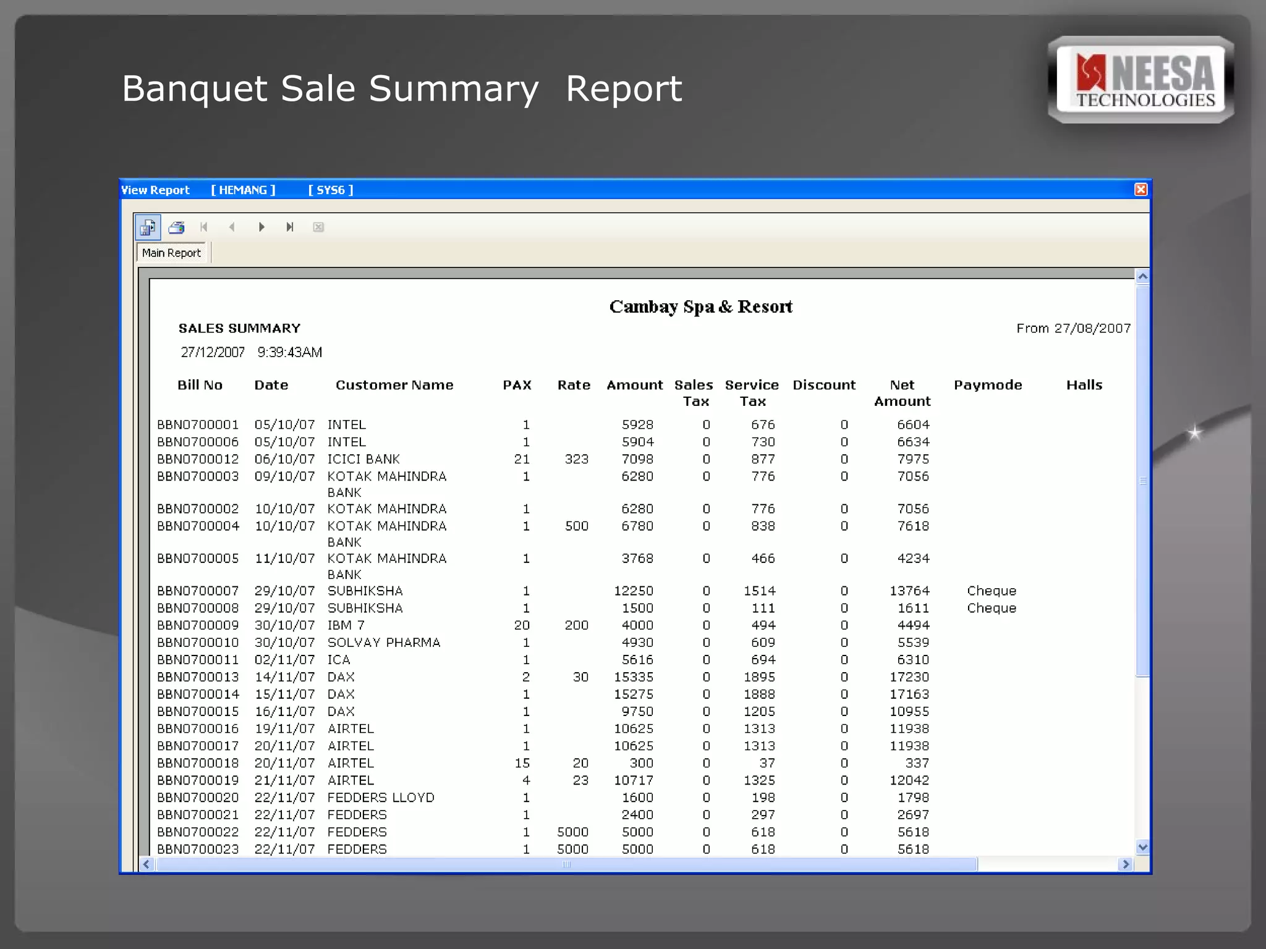Click service tax 1514 for SUBHIKSHA

pos(759,591)
